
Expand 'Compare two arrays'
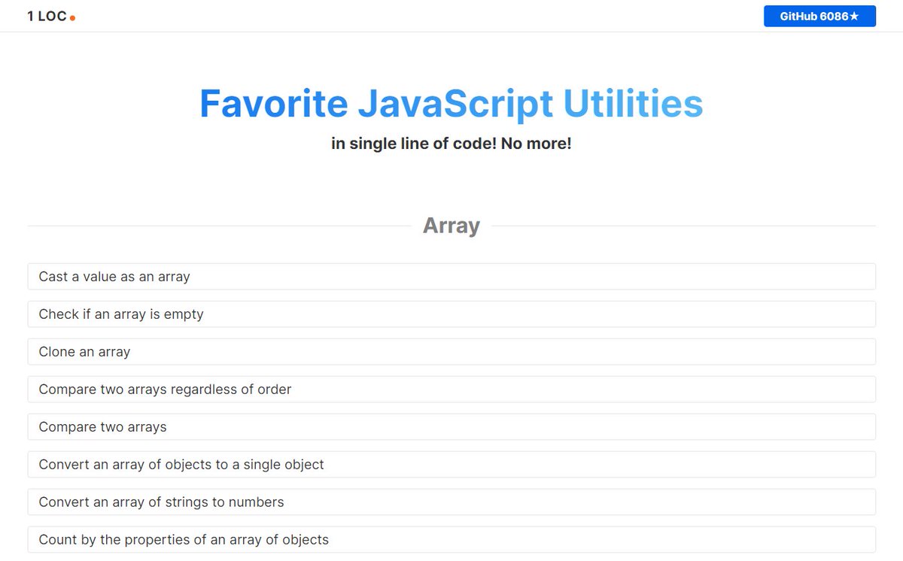point(451,426)
